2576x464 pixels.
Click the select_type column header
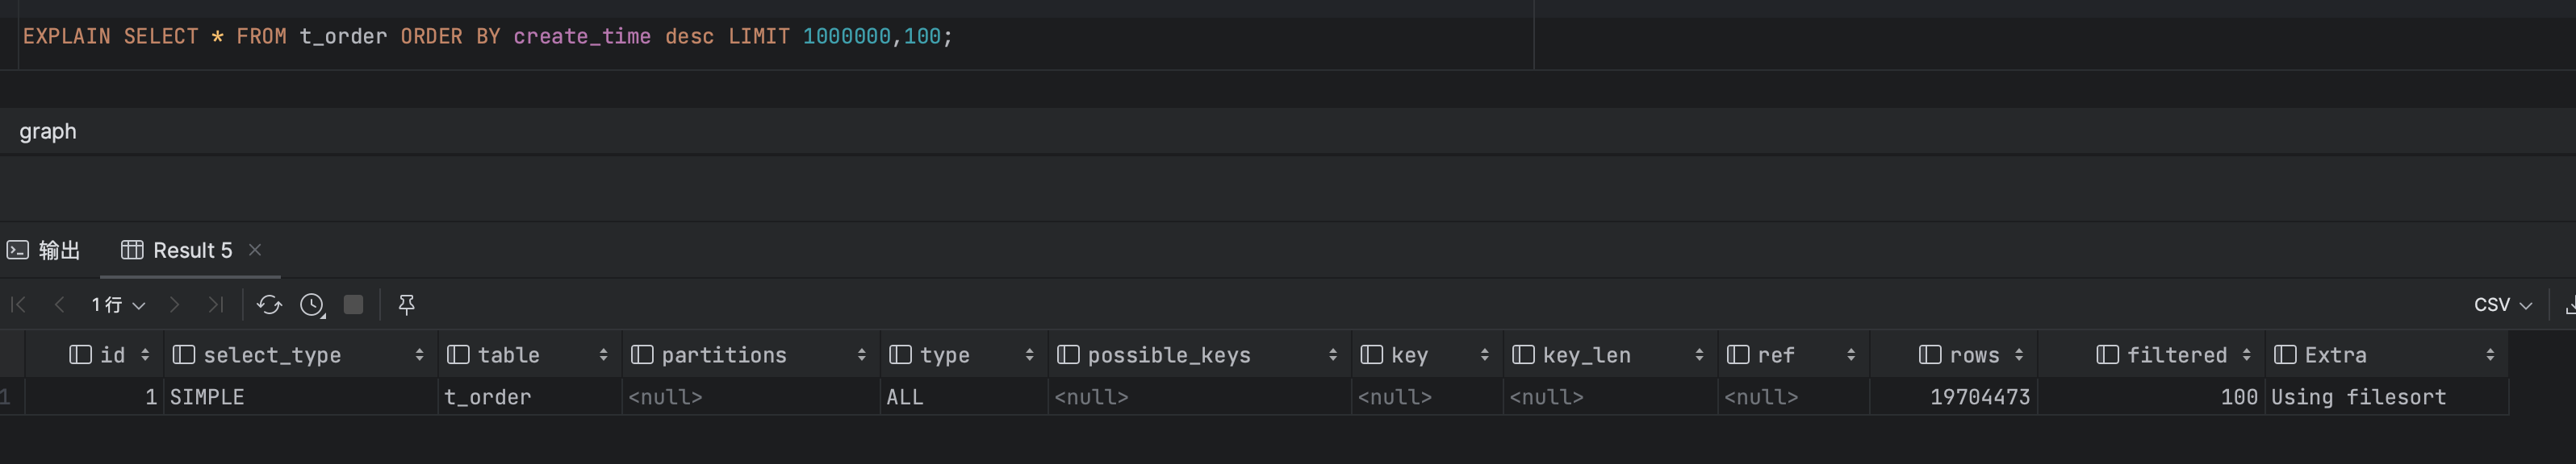[x=272, y=355]
